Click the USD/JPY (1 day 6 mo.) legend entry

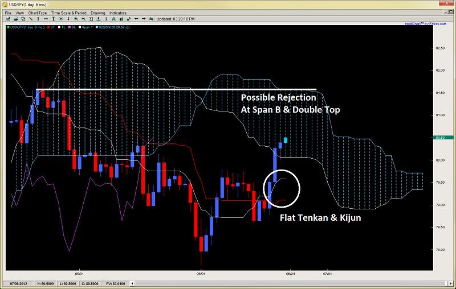click(x=25, y=27)
